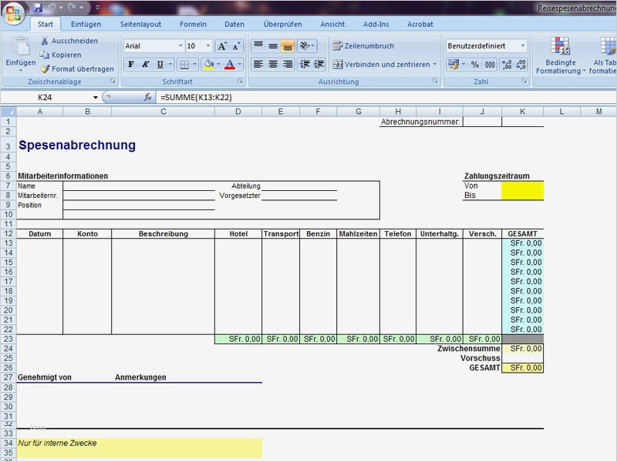Open font size 10 dropdown
This screenshot has height=462, width=617.
tap(208, 46)
